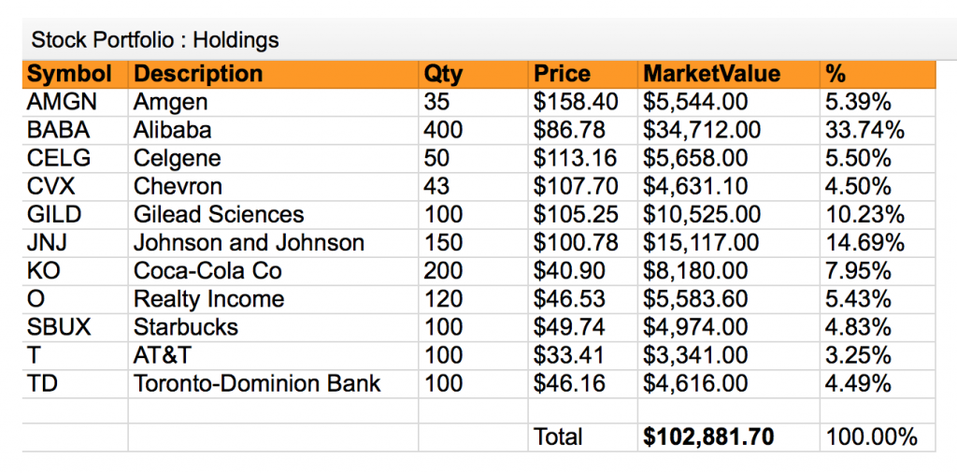Click the Symbol column header
Viewport: 957px width, 473px height.
click(70, 74)
